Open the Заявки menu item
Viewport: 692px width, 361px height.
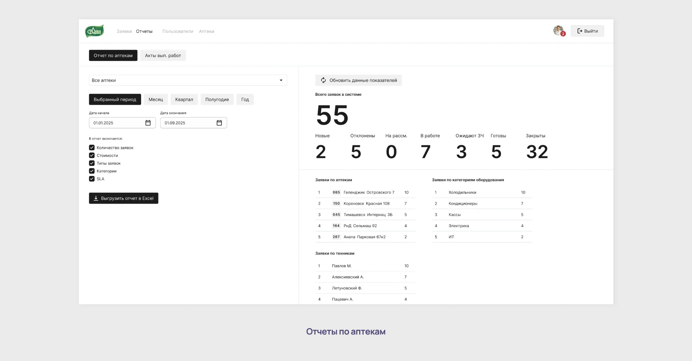coord(124,31)
